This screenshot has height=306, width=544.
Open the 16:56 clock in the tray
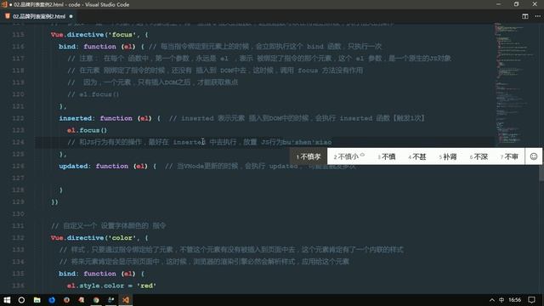(515, 300)
